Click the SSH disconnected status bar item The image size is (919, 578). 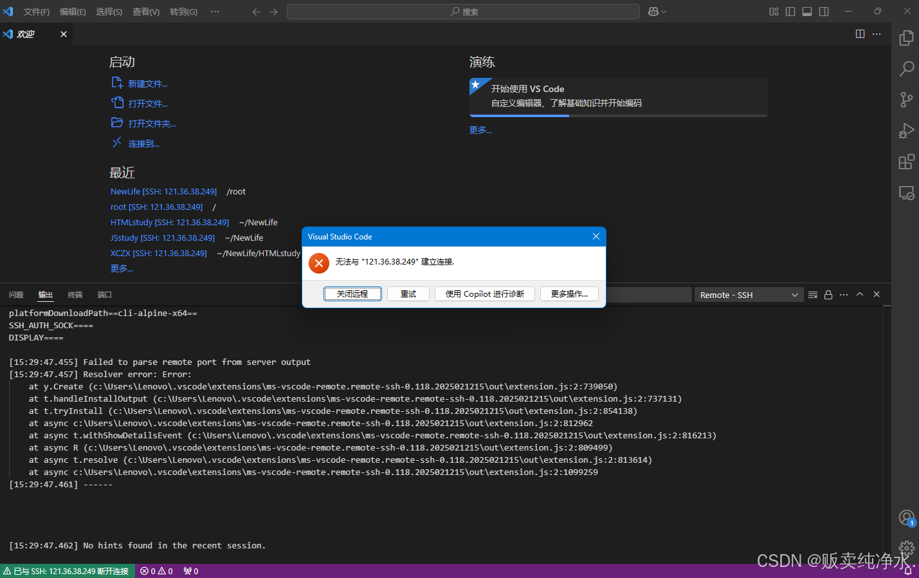coord(67,572)
